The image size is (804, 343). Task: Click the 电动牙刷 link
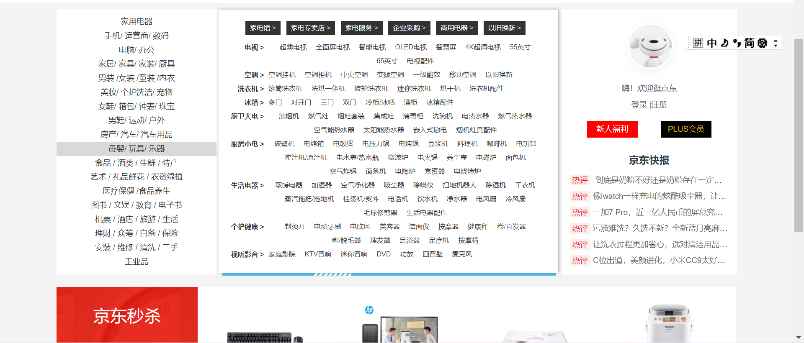tap(327, 227)
